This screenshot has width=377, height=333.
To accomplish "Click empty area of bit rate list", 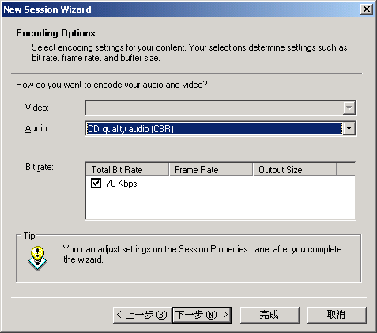I will pyautogui.click(x=221, y=204).
